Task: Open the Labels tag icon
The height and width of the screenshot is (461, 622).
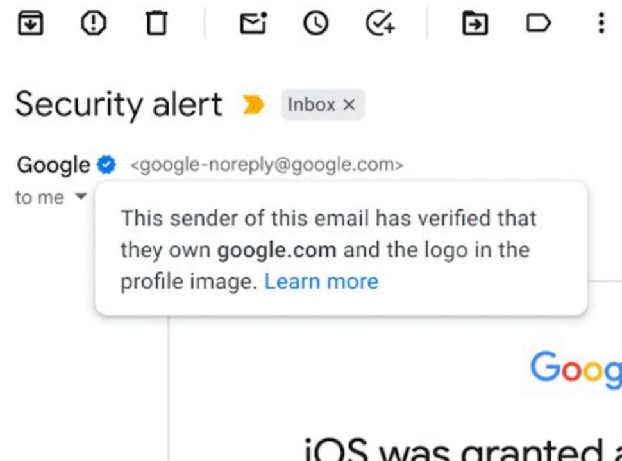Action: pos(538,23)
